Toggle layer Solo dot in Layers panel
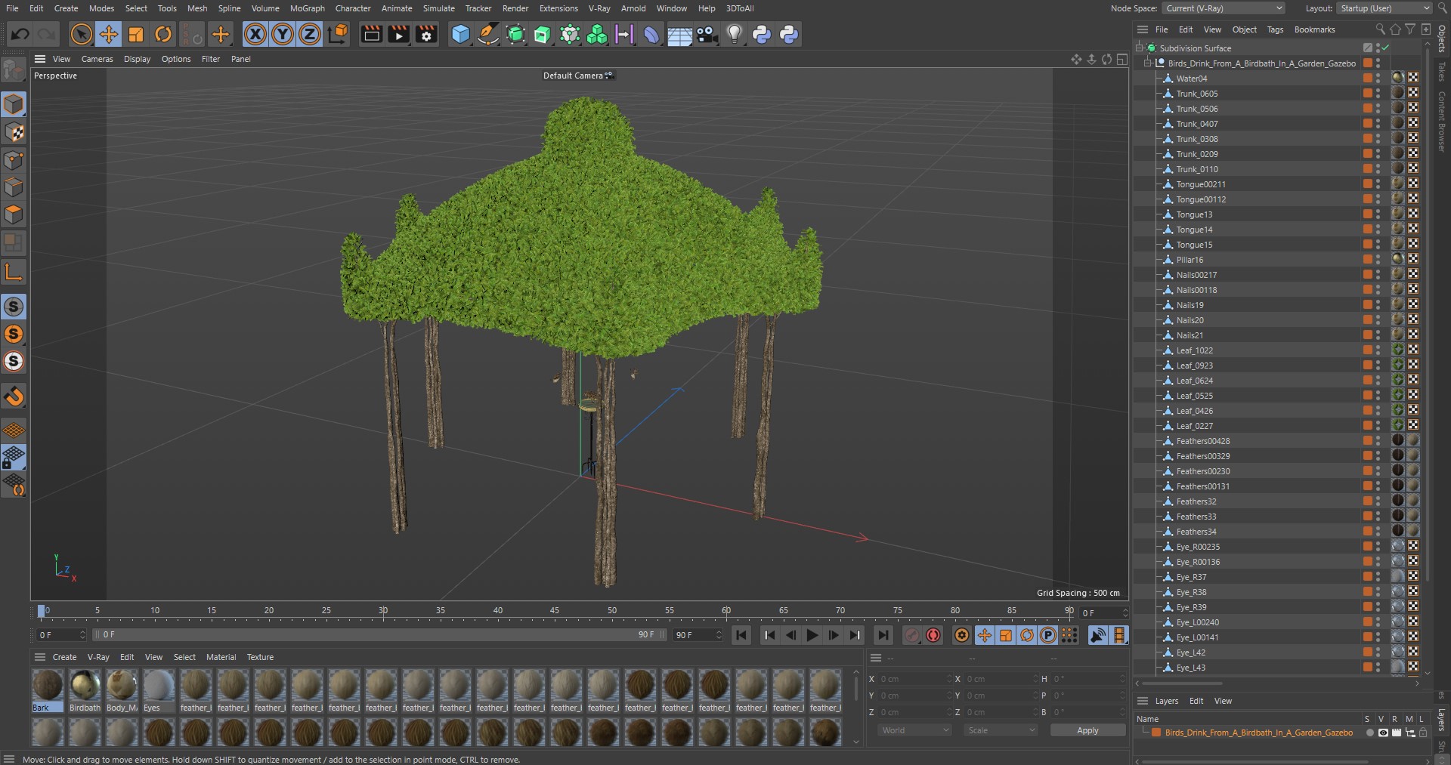The height and width of the screenshot is (765, 1451). pyautogui.click(x=1369, y=733)
